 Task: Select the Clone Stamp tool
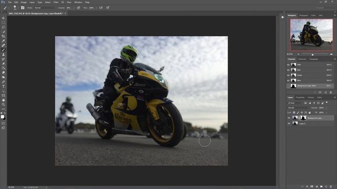point(3,55)
